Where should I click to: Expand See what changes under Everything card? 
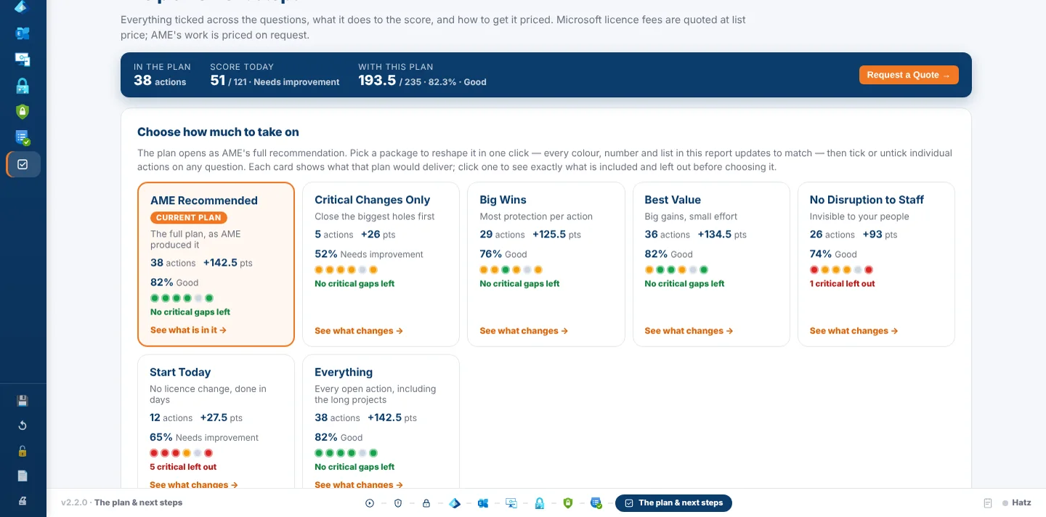pyautogui.click(x=359, y=484)
